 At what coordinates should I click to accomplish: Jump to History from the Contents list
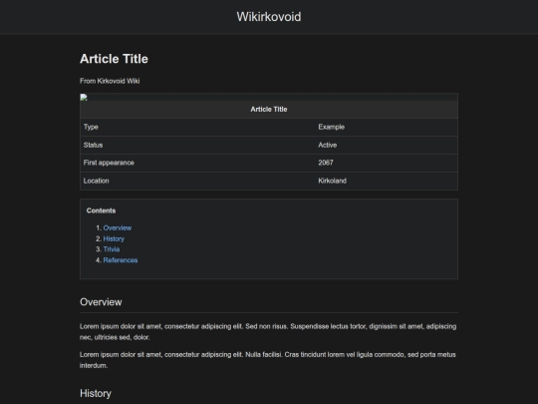pyautogui.click(x=114, y=238)
